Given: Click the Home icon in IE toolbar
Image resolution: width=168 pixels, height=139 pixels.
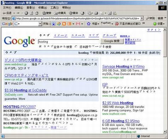Looking at the screenshot, I should 37,13.
